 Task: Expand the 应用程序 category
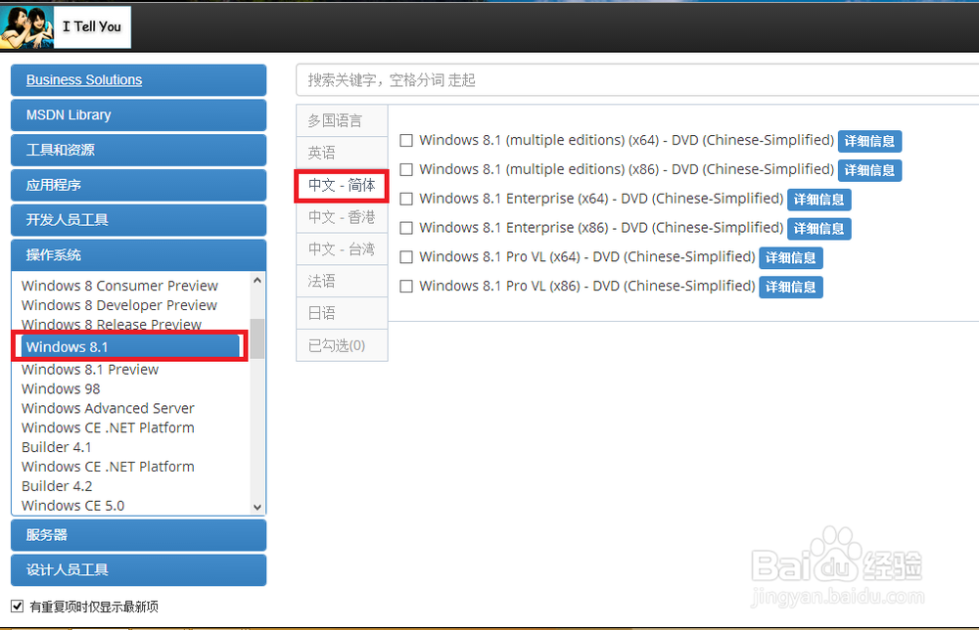[x=139, y=185]
